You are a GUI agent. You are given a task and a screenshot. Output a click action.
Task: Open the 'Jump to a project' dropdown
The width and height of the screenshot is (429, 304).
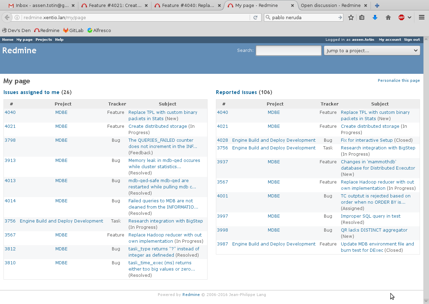point(372,50)
